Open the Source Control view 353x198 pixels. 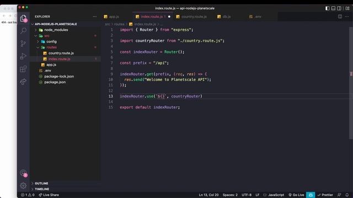tap(23, 43)
